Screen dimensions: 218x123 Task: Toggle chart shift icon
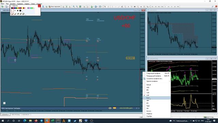(88, 6)
